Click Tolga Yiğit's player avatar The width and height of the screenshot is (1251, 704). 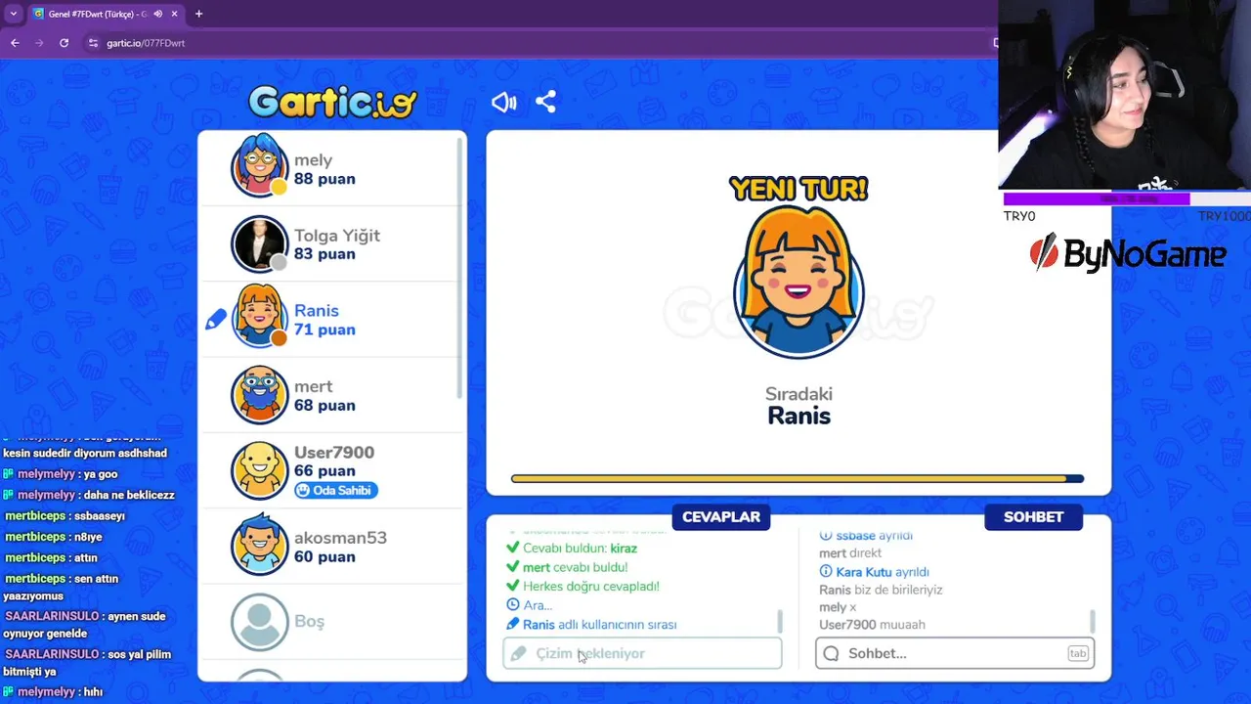pos(259,243)
